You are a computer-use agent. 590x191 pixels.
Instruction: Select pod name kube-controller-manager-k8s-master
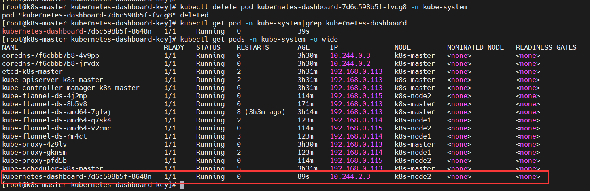tap(71, 88)
